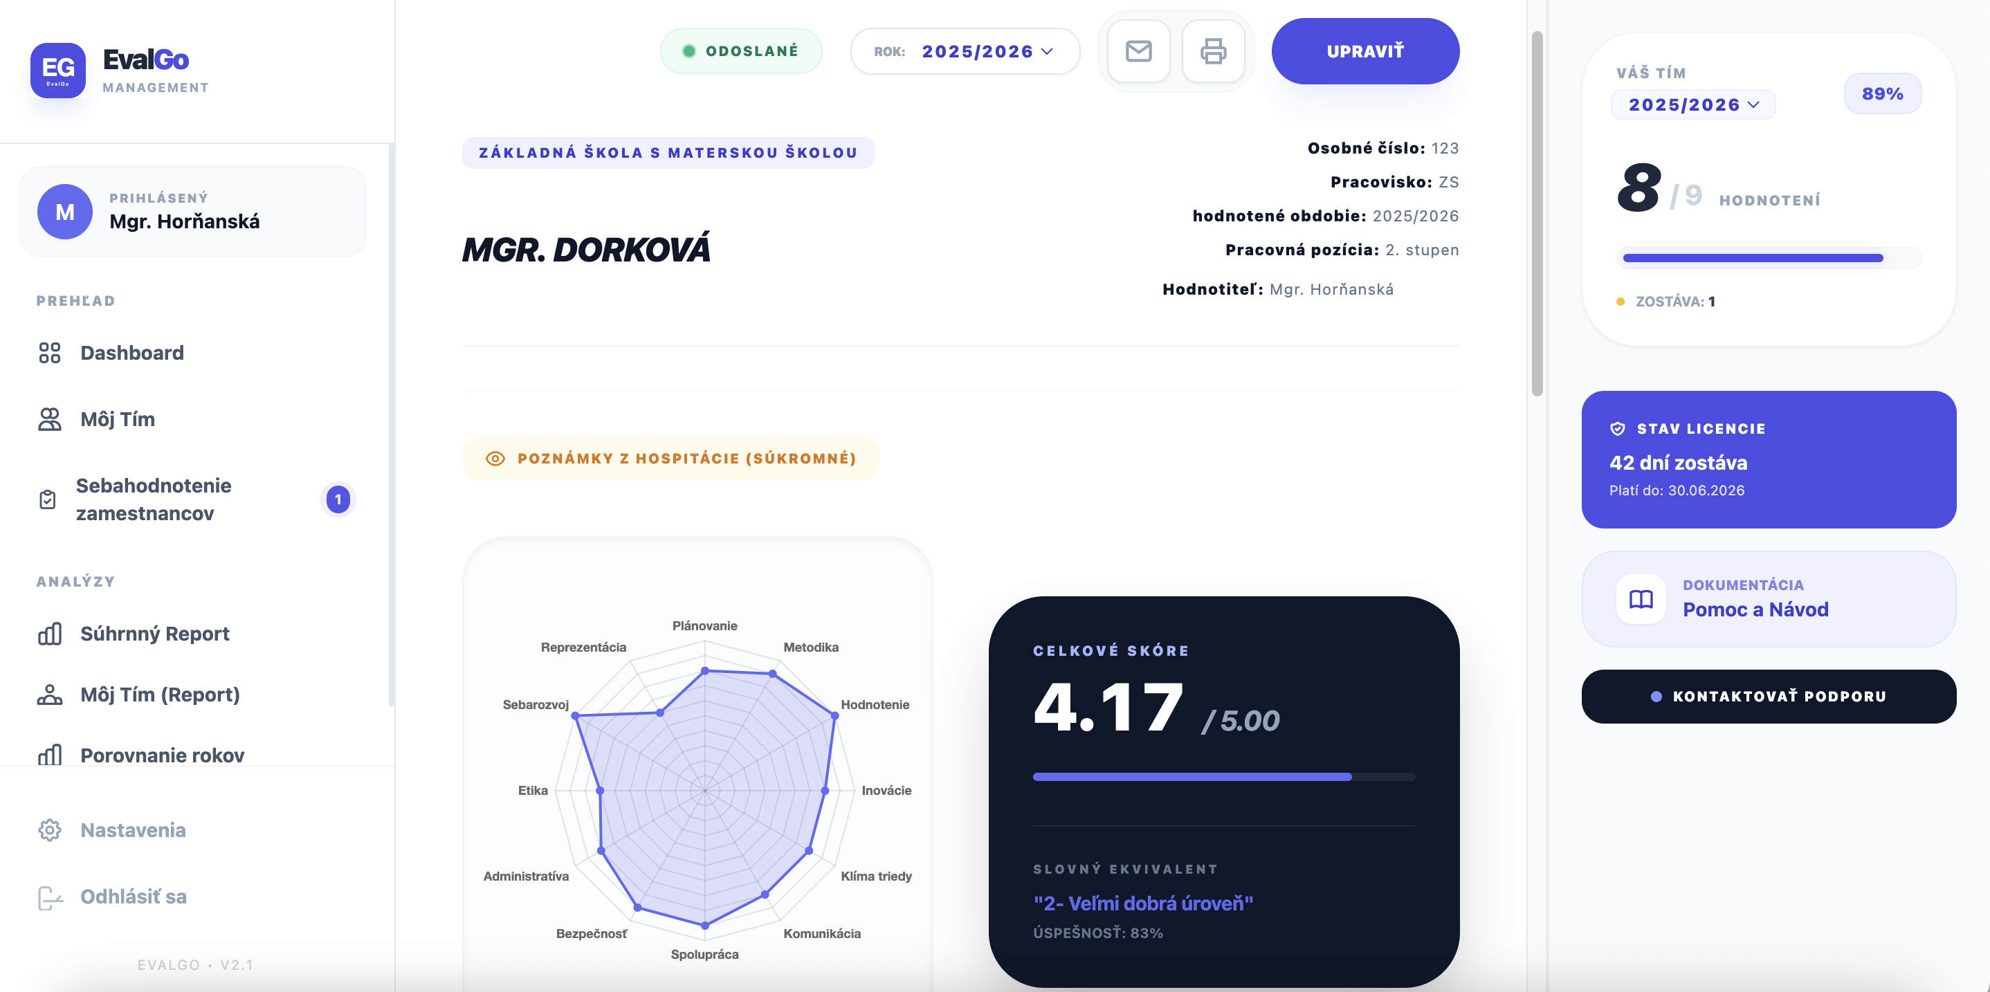Click the EVALGO • V2.1 version text

[194, 965]
